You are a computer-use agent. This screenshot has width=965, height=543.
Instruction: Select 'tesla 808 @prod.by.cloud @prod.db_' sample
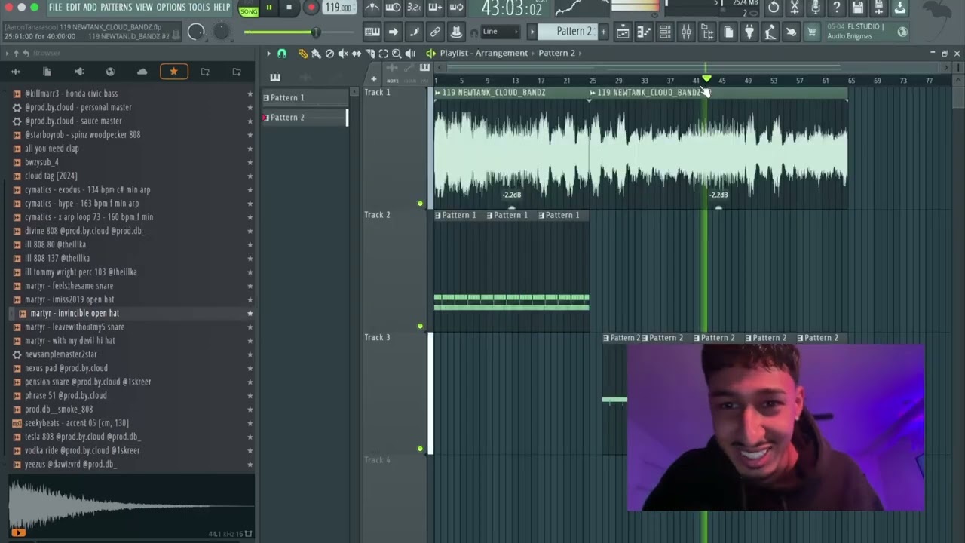83,437
